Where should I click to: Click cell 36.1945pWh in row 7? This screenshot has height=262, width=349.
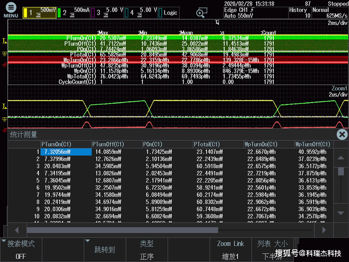tap(312, 195)
